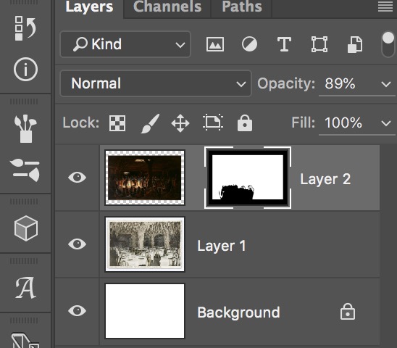This screenshot has height=348, width=397.
Task: Switch to the Channels tab
Action: point(167,7)
